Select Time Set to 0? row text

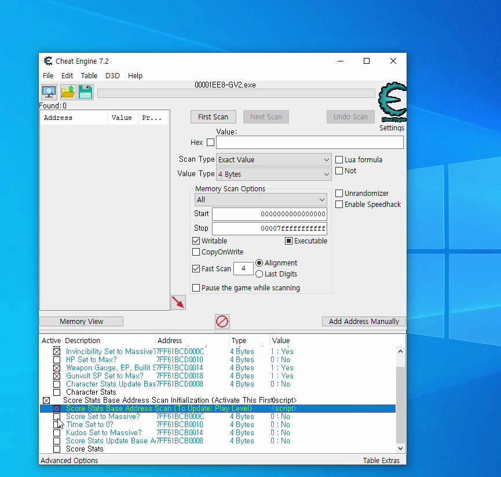[89, 425]
